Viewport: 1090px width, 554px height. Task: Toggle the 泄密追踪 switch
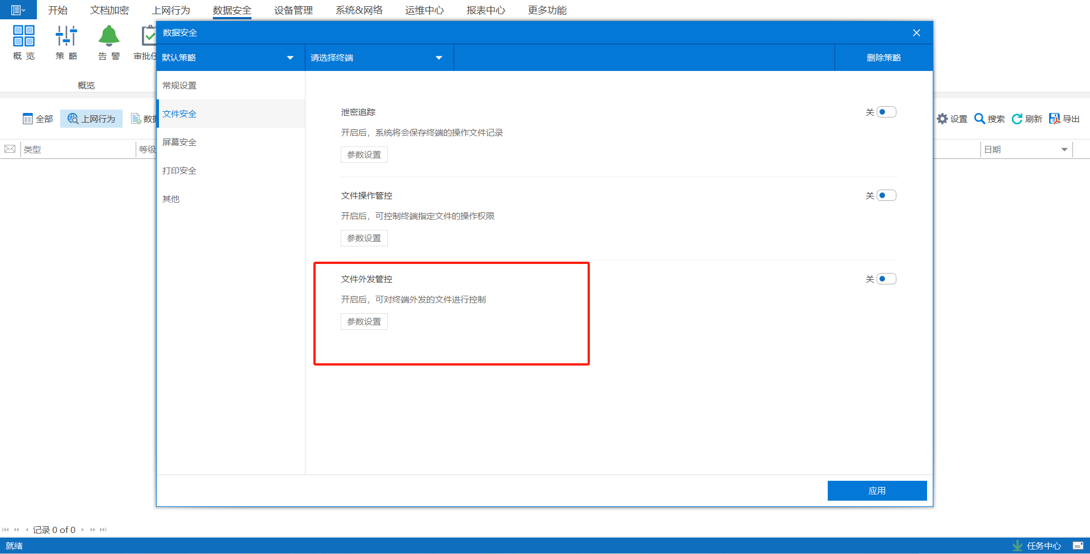pyautogui.click(x=886, y=112)
